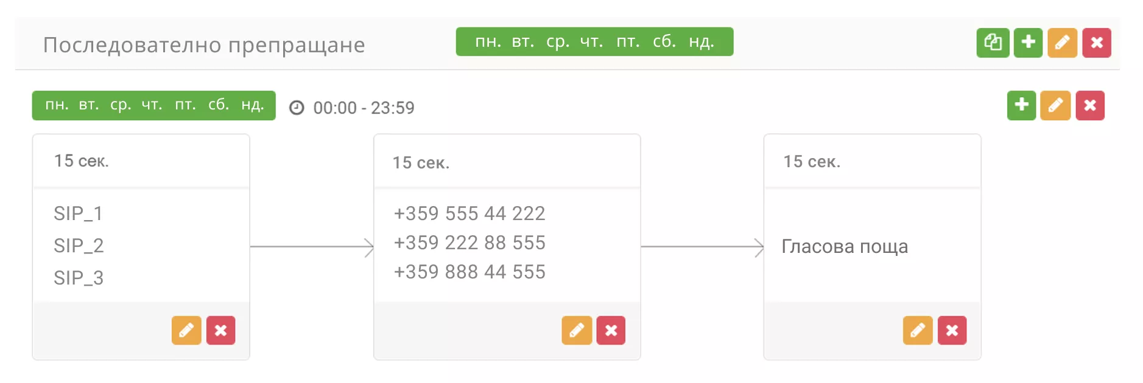Image resolution: width=1143 pixels, height=383 pixels.
Task: Click the schedule row weekdays green badge
Action: point(153,105)
